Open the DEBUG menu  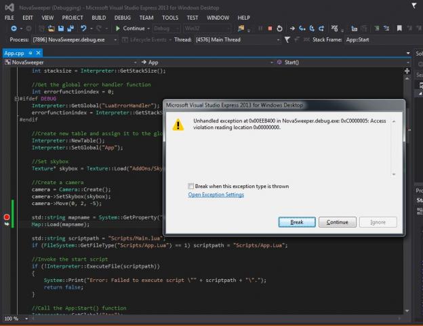point(122,17)
